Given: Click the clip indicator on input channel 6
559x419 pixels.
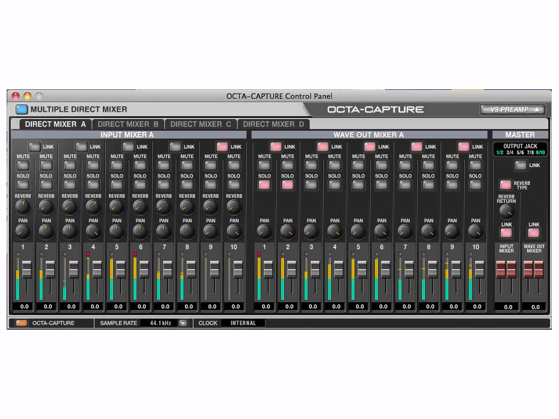Looking at the screenshot, I should [135, 254].
